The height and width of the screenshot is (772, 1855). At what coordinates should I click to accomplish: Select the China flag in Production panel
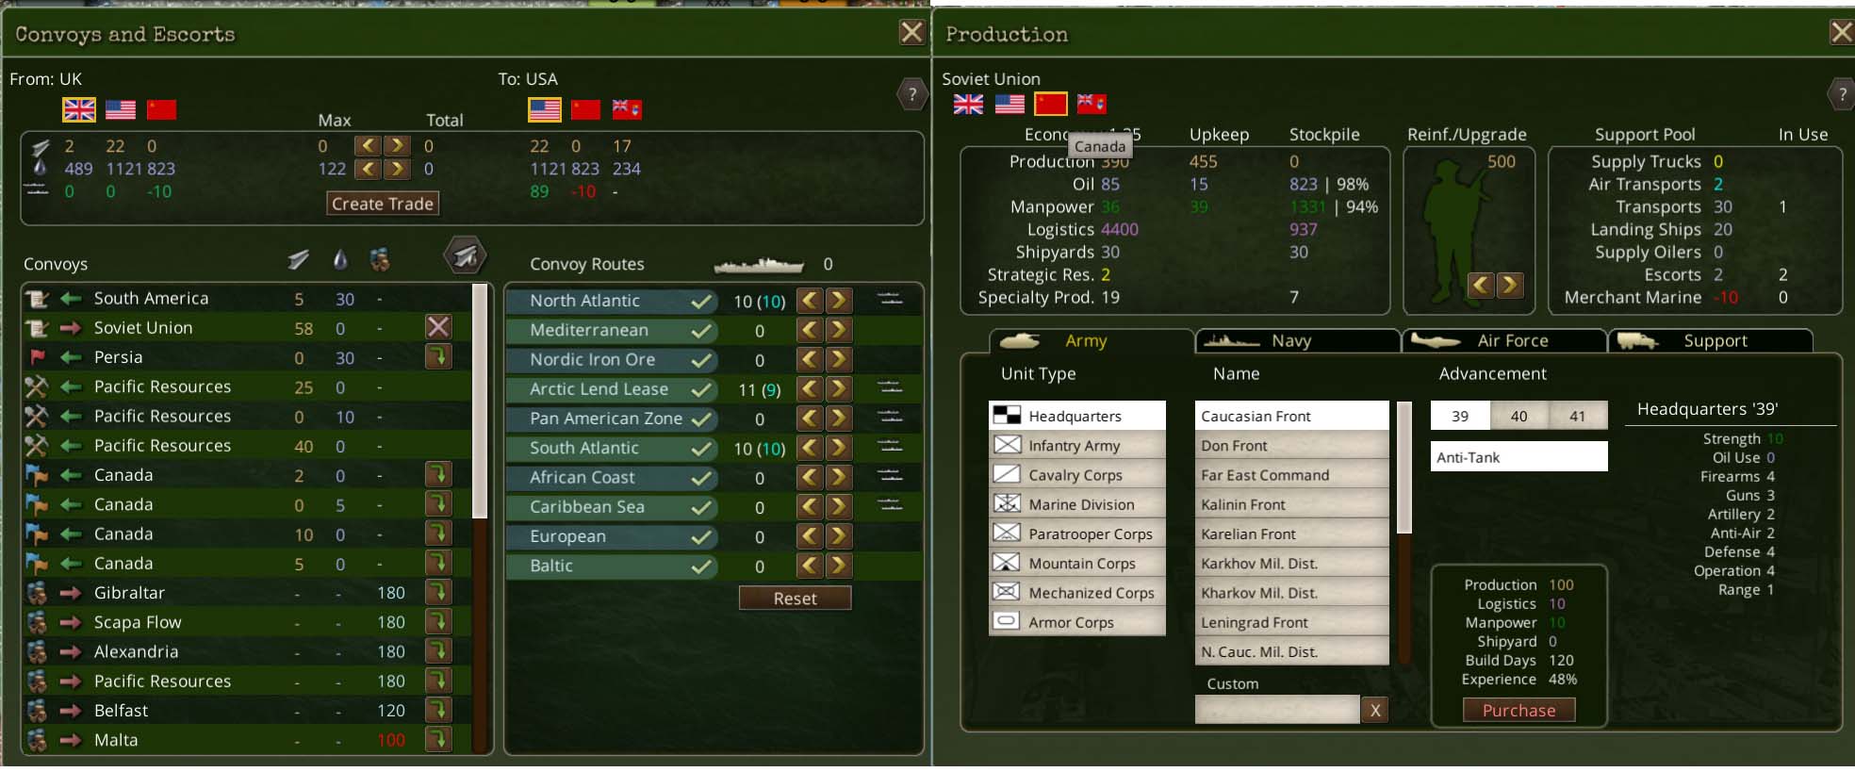1050,104
